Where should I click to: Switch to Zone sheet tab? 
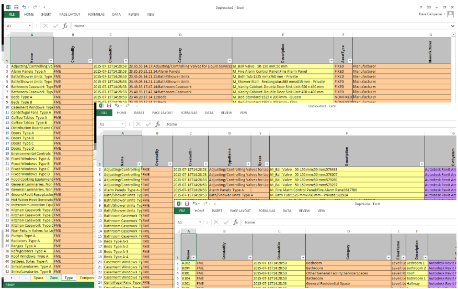(x=54, y=278)
